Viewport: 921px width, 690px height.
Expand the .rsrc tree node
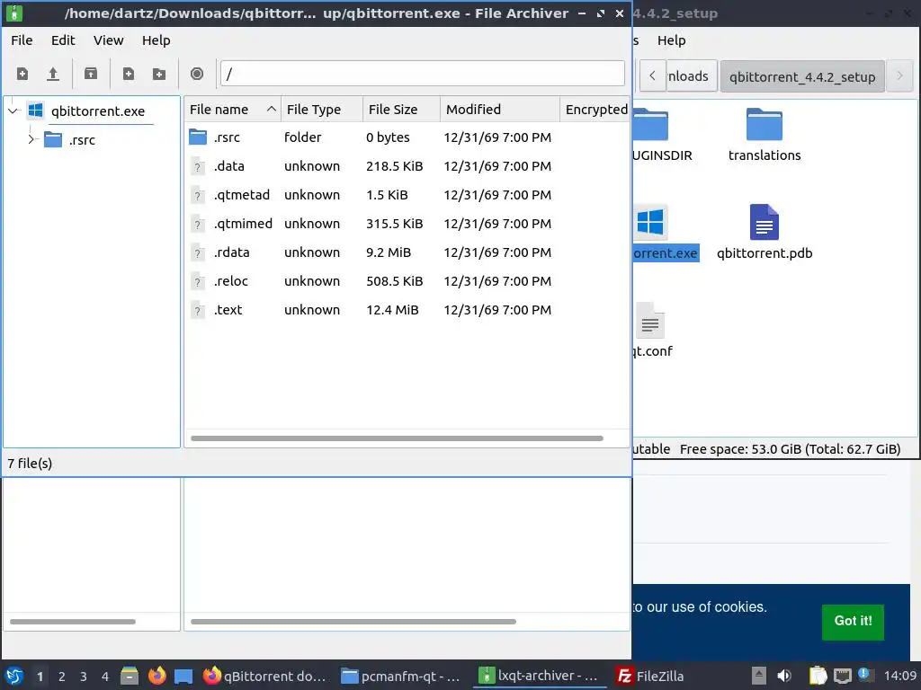[31, 139]
